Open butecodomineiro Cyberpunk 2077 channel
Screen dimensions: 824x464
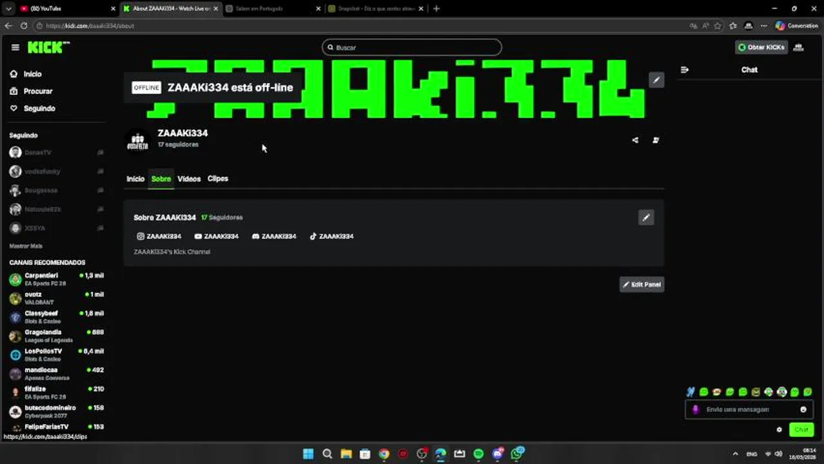[57, 411]
